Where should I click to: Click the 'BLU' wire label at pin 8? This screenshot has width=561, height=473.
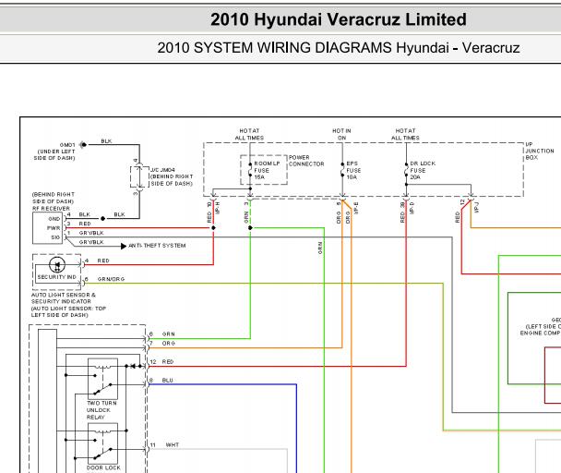(167, 380)
